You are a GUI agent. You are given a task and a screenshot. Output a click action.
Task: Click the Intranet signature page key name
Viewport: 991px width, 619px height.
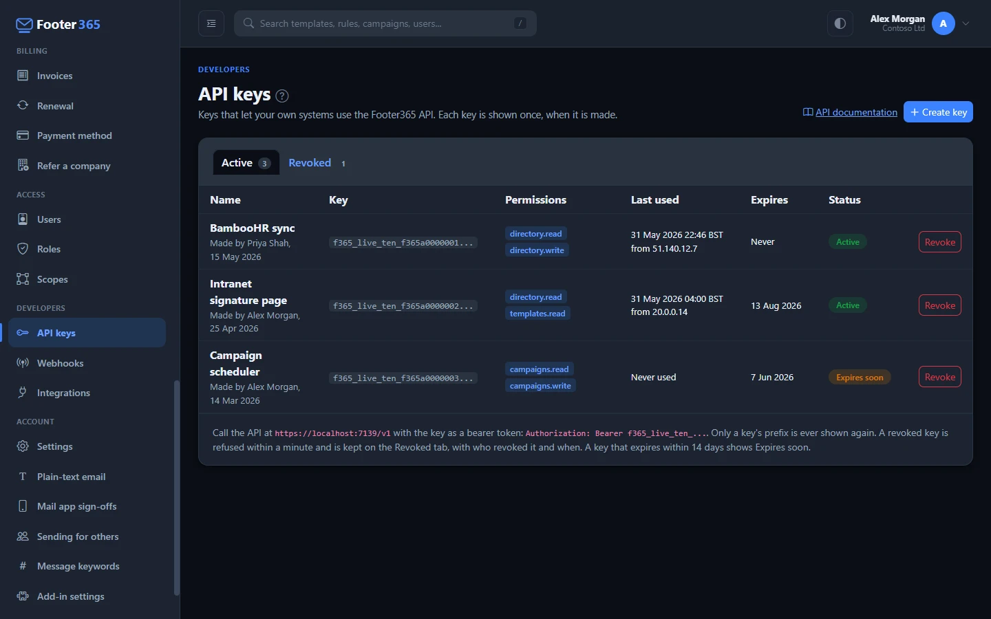tap(248, 292)
